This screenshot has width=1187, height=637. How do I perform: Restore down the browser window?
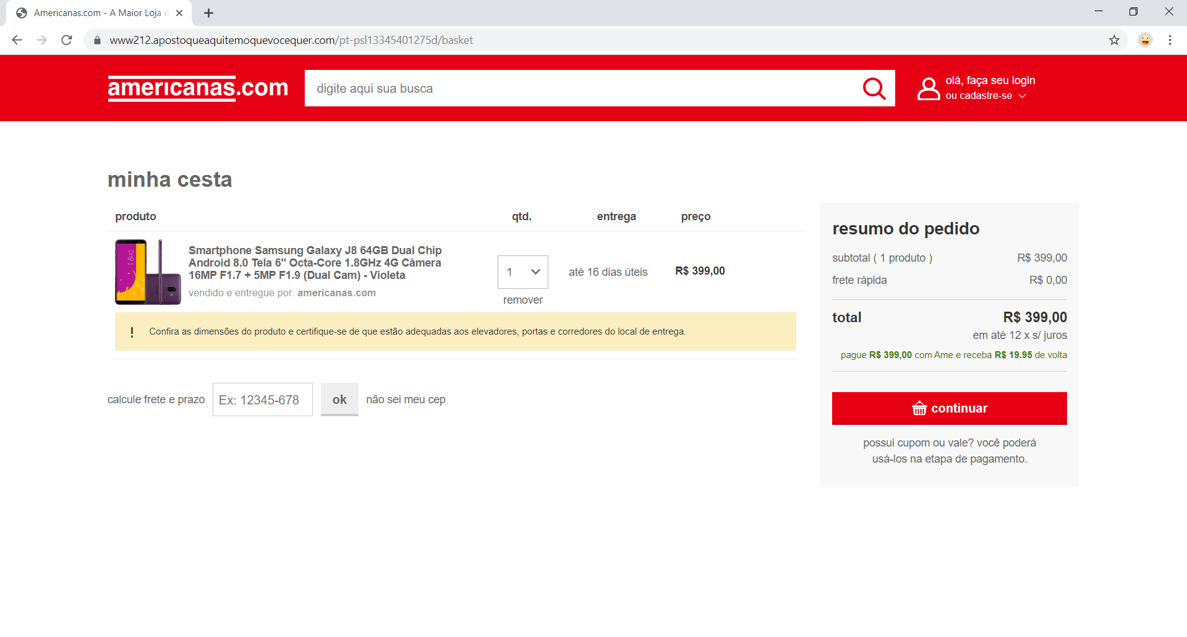click(x=1133, y=11)
